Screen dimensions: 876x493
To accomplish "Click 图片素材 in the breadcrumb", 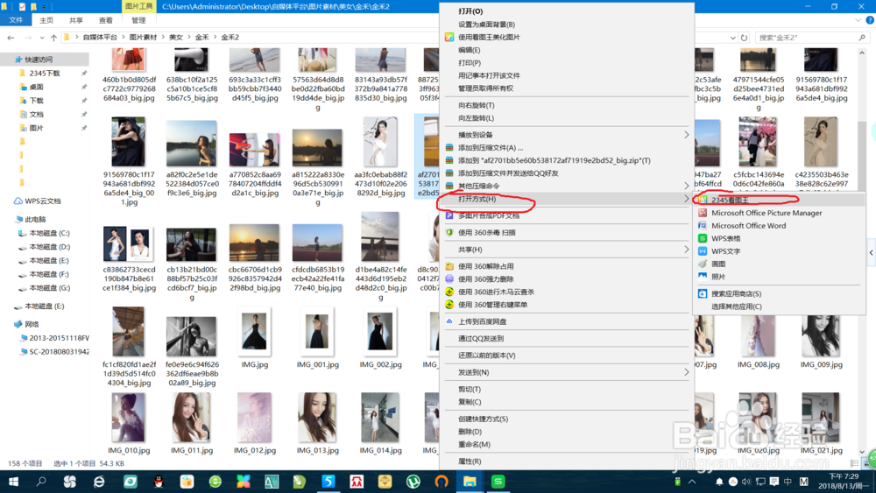I will coord(143,38).
